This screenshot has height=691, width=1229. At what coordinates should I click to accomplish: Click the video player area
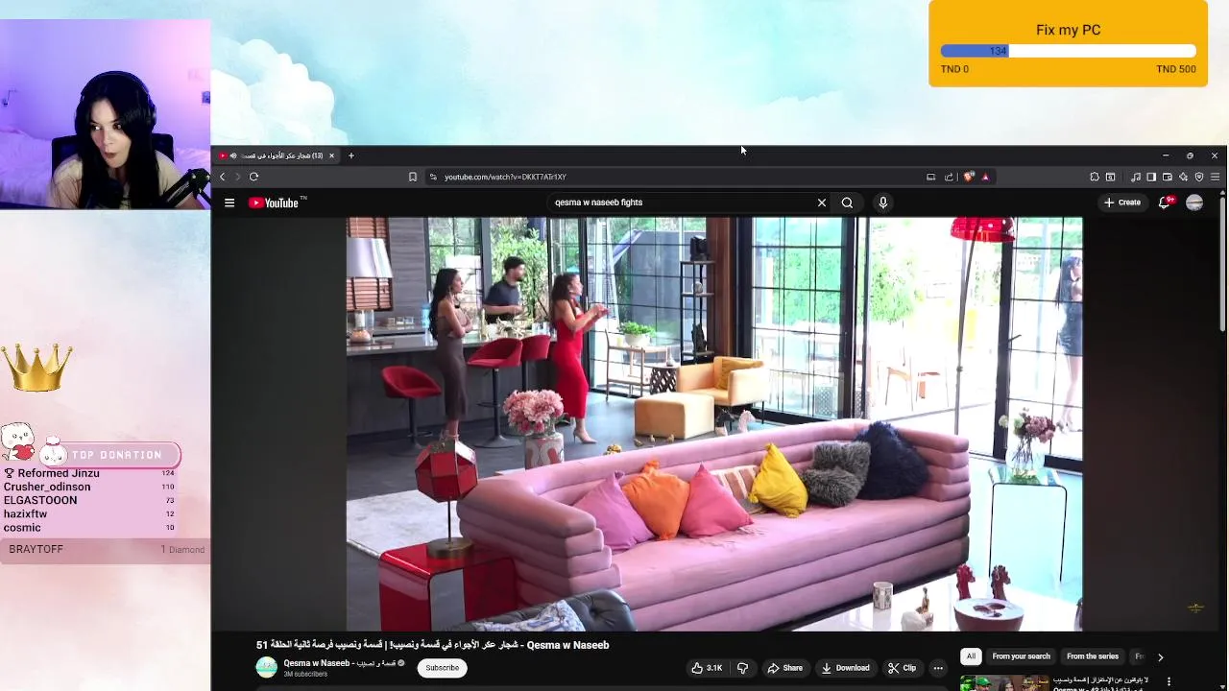point(714,423)
